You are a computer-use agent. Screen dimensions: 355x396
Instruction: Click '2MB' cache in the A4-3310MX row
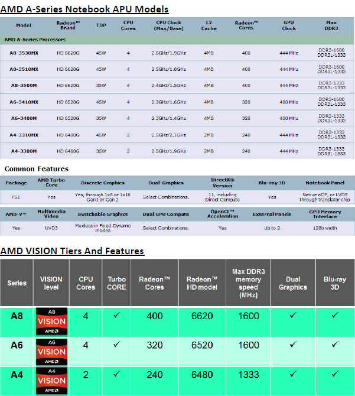[209, 135]
